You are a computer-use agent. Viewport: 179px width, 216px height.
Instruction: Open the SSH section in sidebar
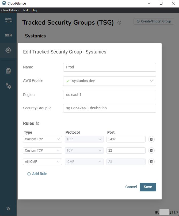(8, 35)
